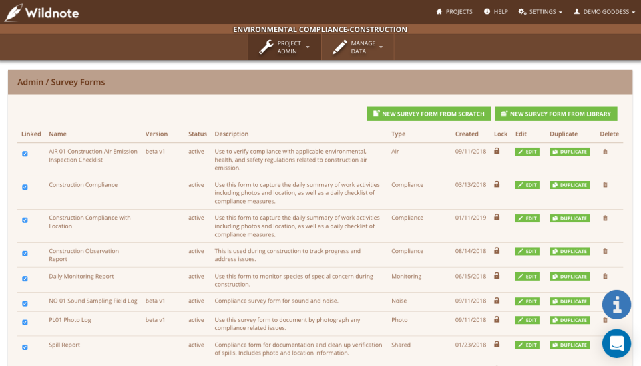Open the Projects home link
The height and width of the screenshot is (366, 641).
click(x=454, y=12)
